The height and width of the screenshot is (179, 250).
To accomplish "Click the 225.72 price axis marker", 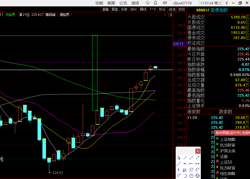I will click(x=180, y=44).
